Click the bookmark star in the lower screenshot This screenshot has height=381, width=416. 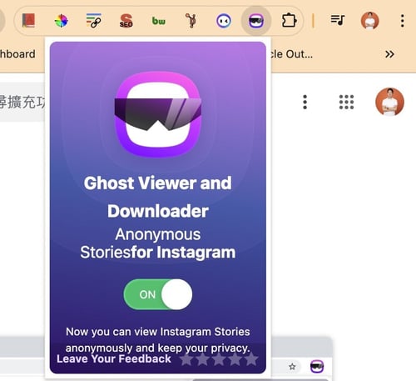point(292,367)
